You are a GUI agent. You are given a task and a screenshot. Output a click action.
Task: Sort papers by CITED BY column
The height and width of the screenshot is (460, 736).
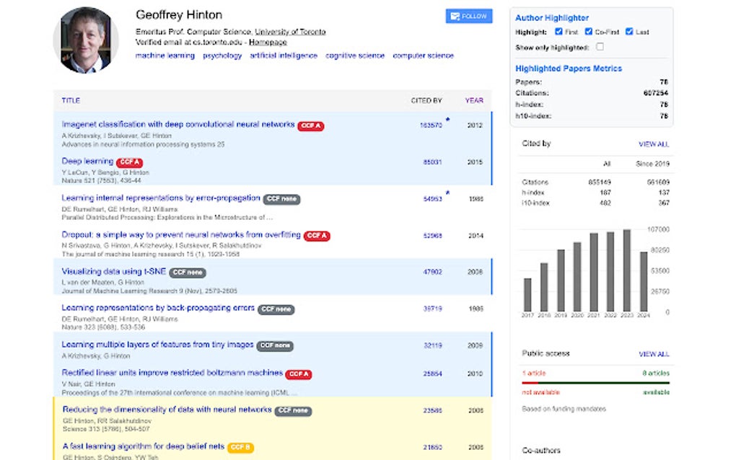point(426,100)
